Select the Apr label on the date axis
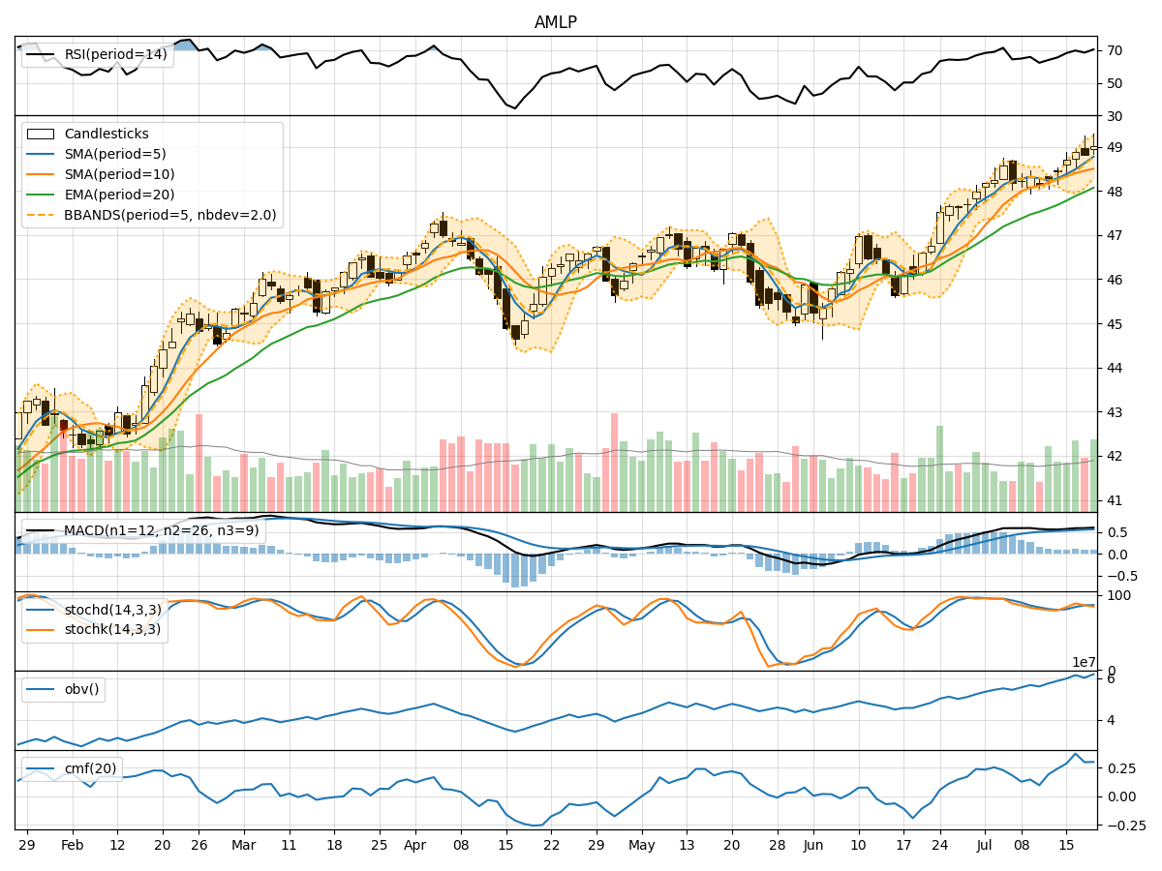Screen dimensions: 1162x871 coord(415,845)
